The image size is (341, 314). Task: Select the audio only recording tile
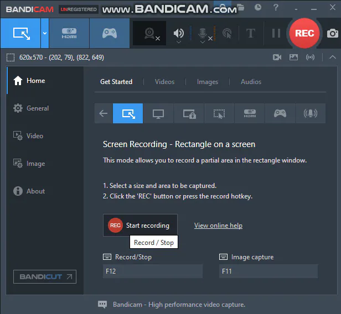pyautogui.click(x=311, y=113)
